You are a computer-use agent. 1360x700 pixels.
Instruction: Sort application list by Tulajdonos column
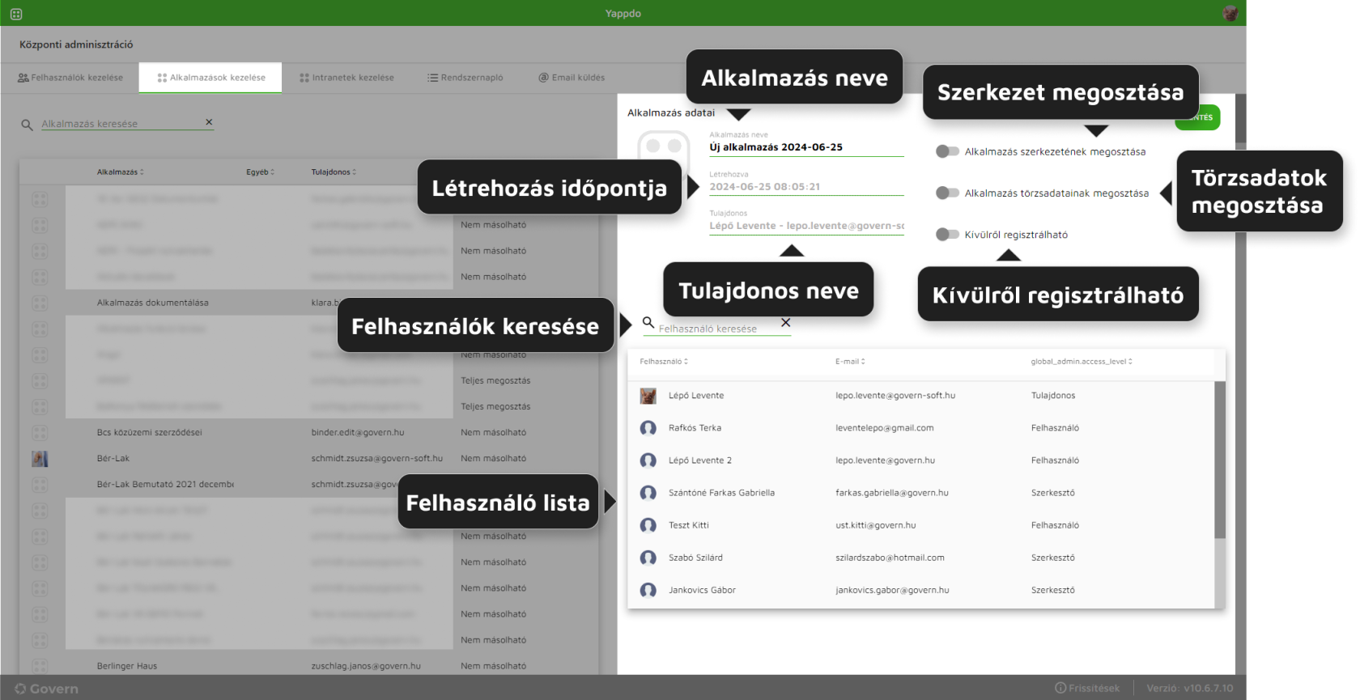[334, 172]
